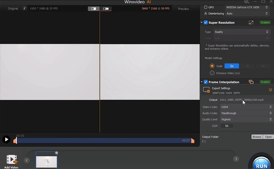Choose the 3x scale option
Image resolution: width=274 pixels, height=169 pixels.
click(x=247, y=66)
